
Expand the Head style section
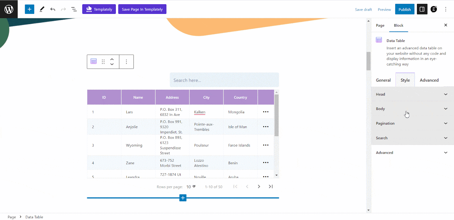(x=411, y=94)
